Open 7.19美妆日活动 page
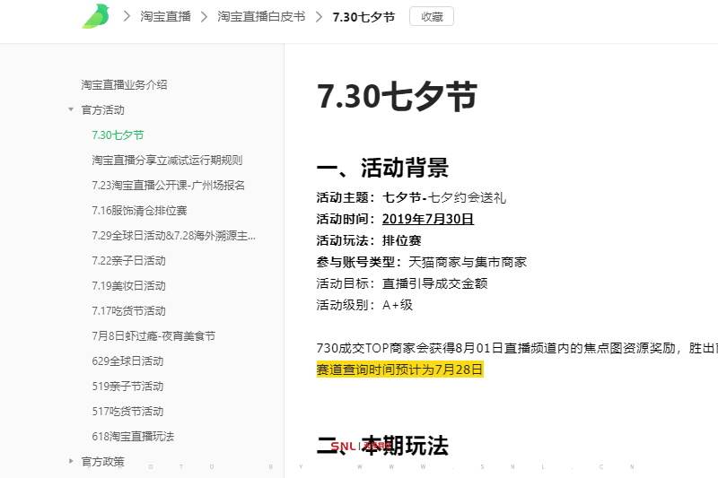Viewport: 718px width, 478px height. click(128, 286)
